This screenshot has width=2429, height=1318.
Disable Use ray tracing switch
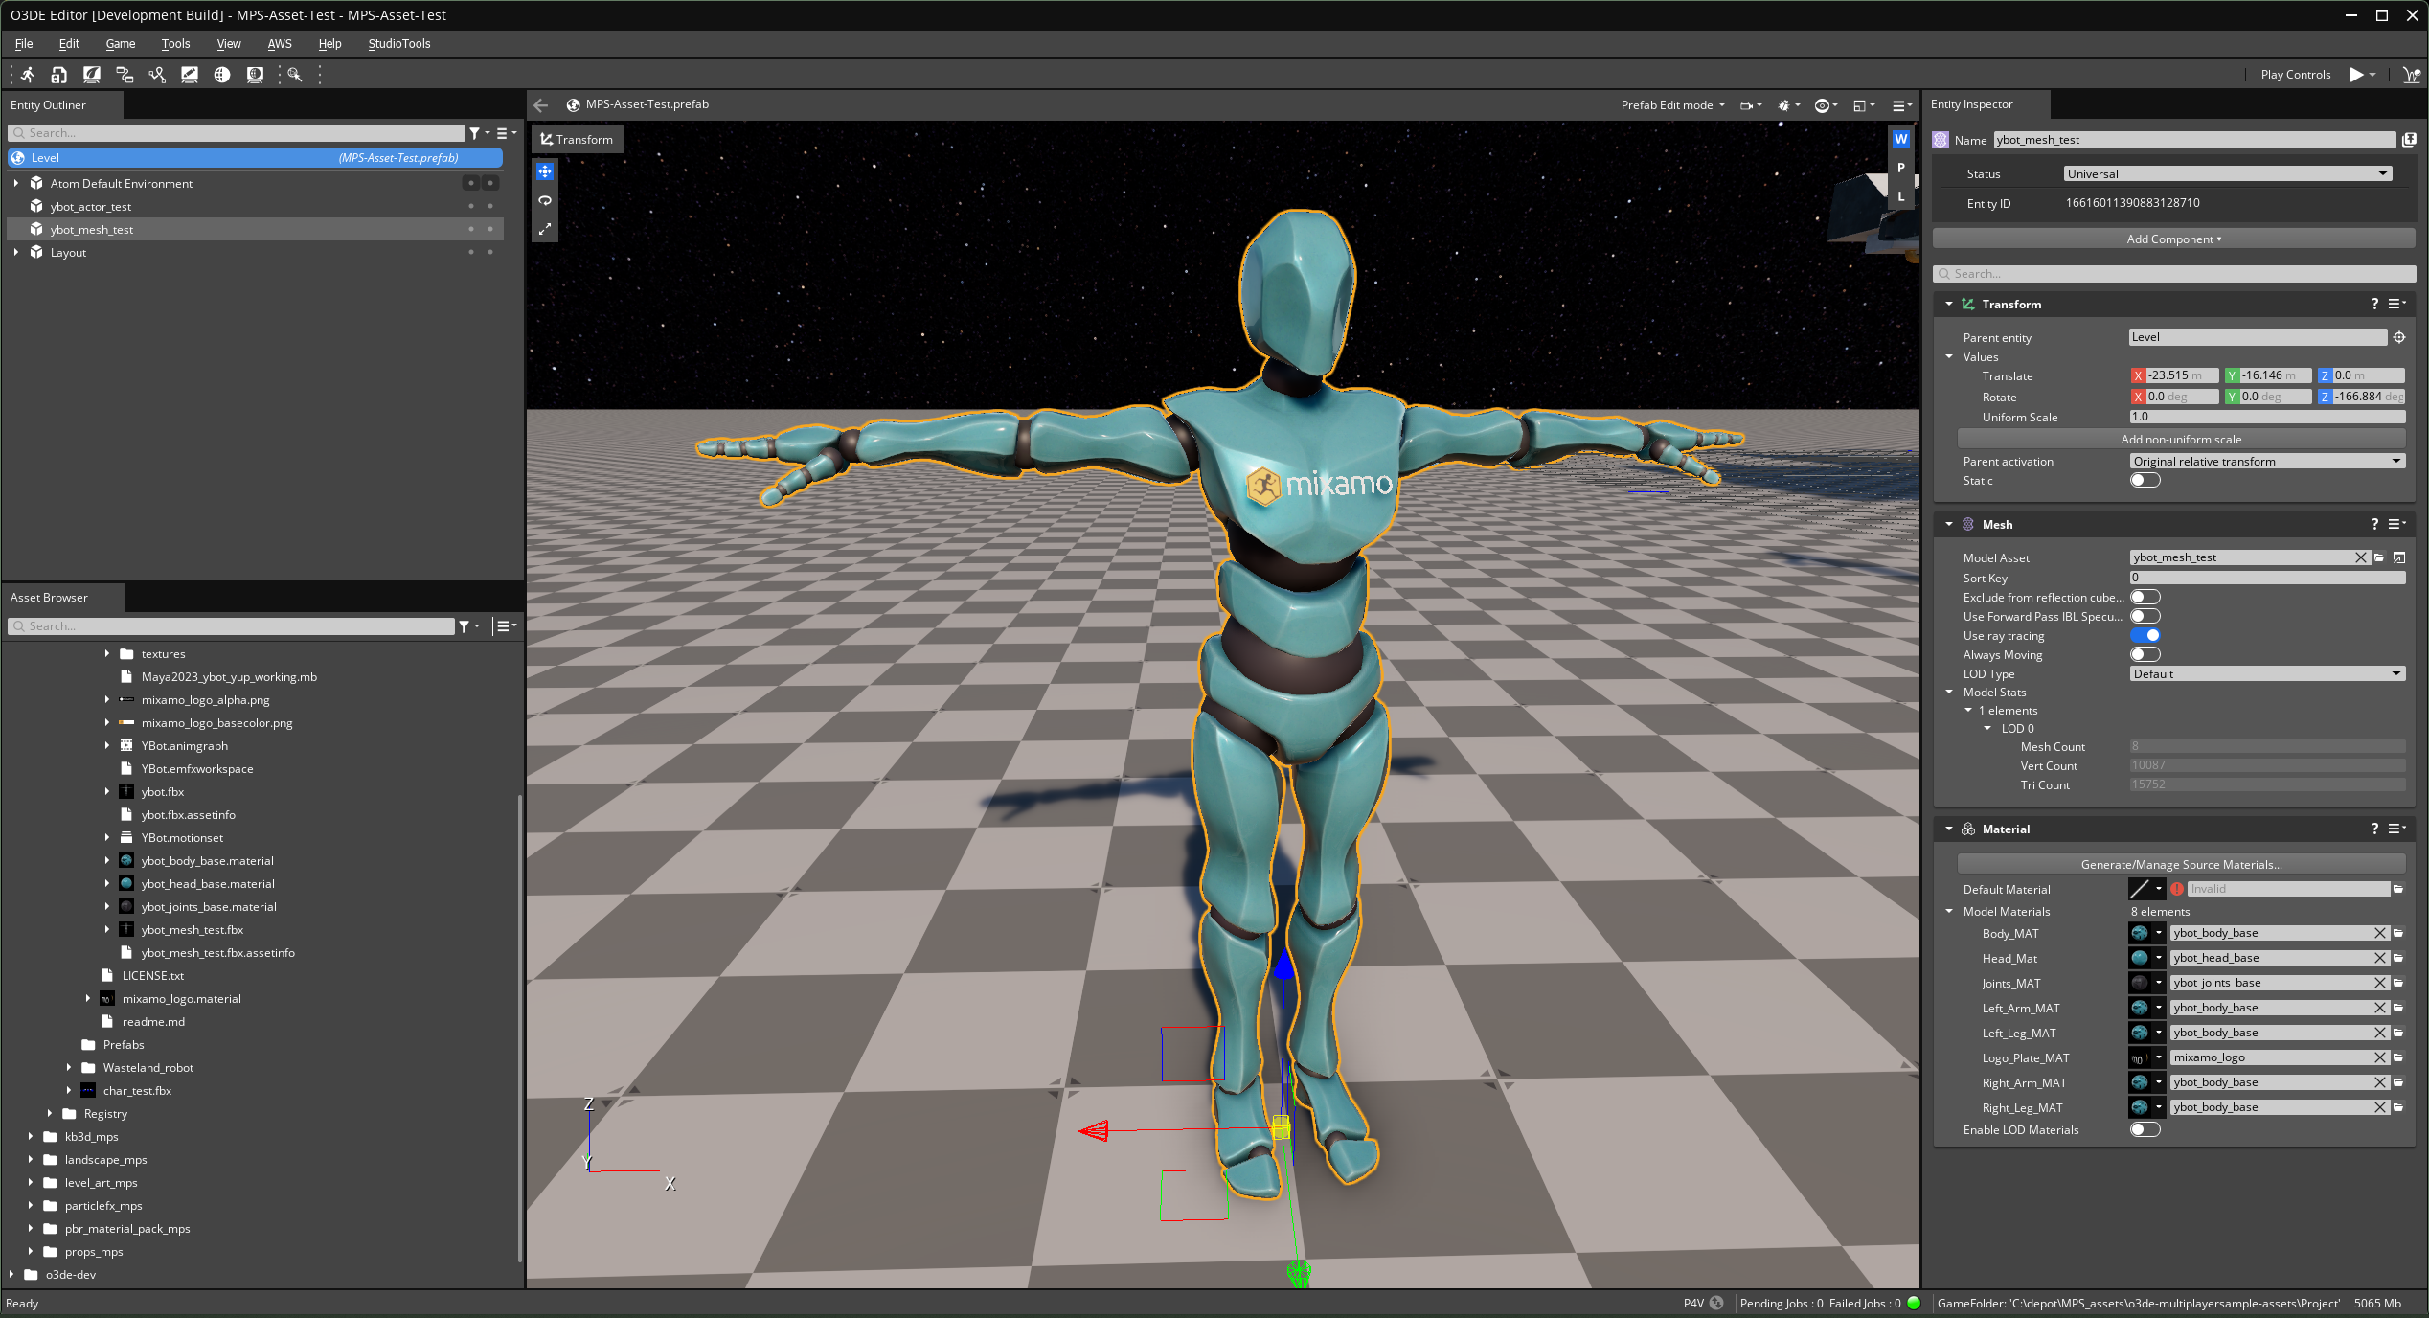[2145, 635]
